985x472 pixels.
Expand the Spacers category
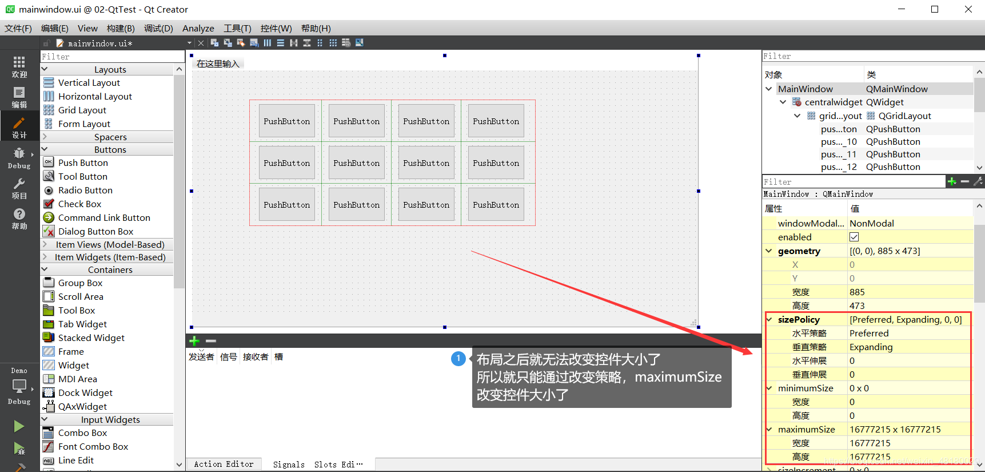pos(45,137)
